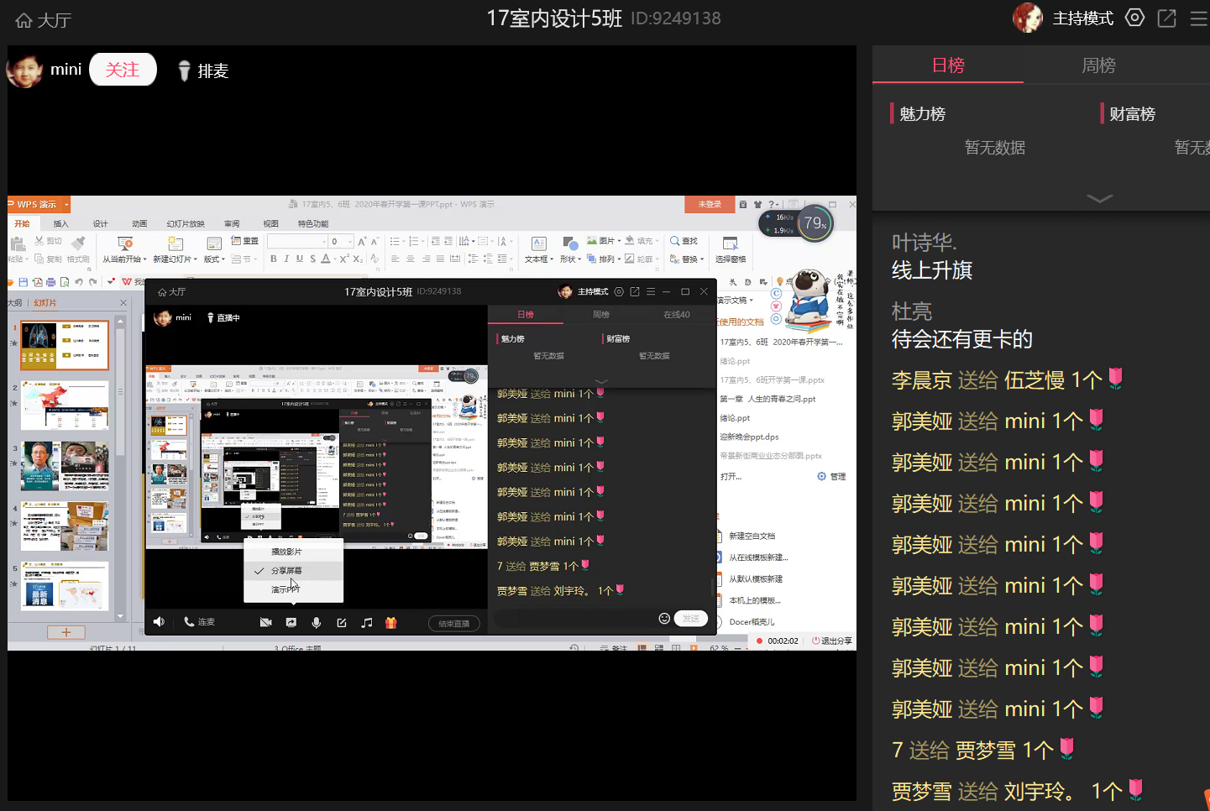The height and width of the screenshot is (811, 1210).
Task: In shared WPS, click the 退出分享 button
Action: click(x=831, y=641)
